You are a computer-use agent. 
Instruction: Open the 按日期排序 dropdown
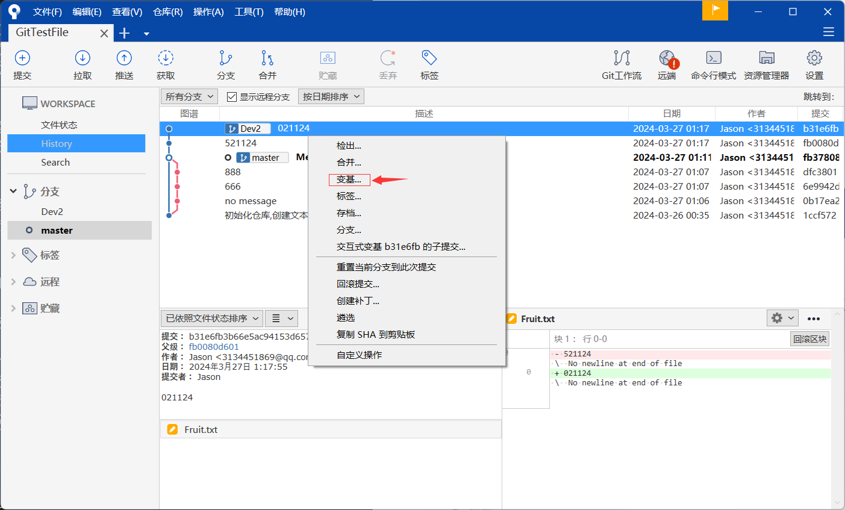tap(331, 96)
